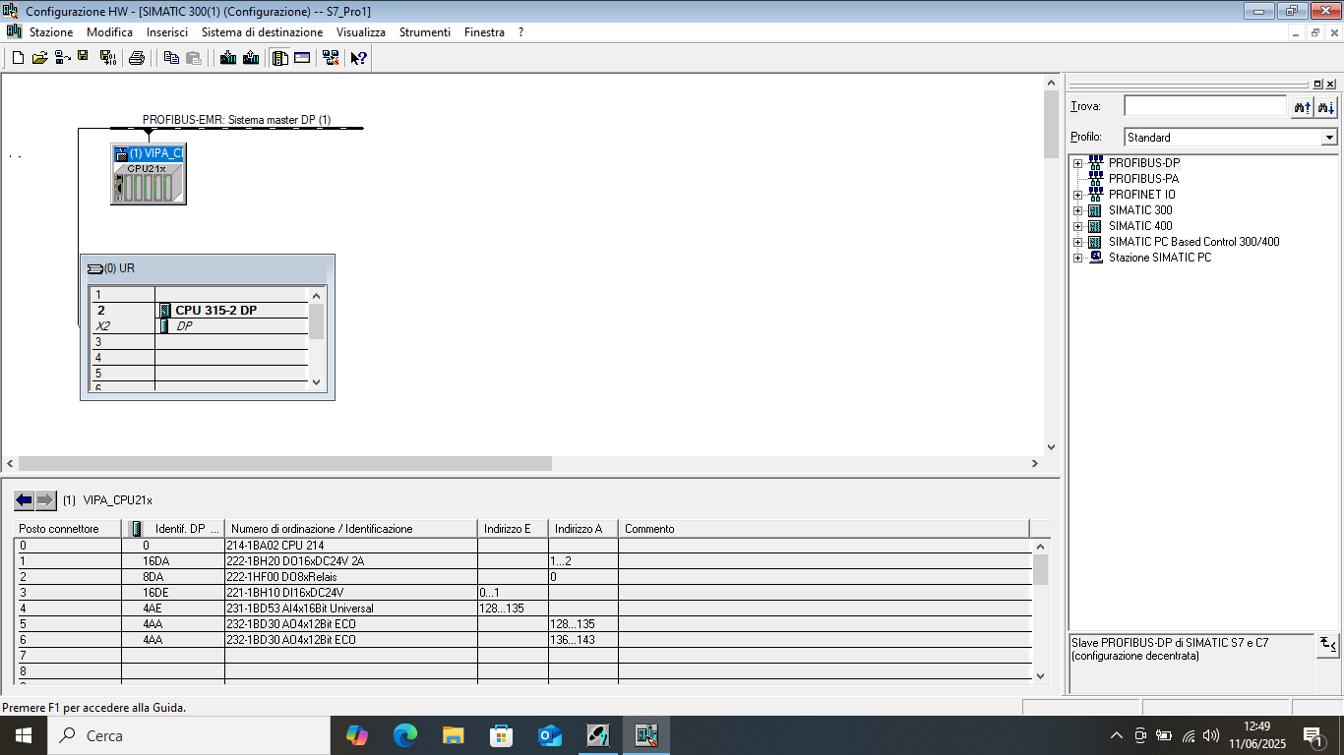1344x755 pixels.
Task: Click the catalog info toggle icon
Action: click(x=1327, y=645)
